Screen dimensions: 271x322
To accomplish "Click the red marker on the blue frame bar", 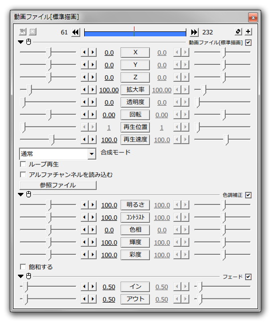I will pos(134,31).
